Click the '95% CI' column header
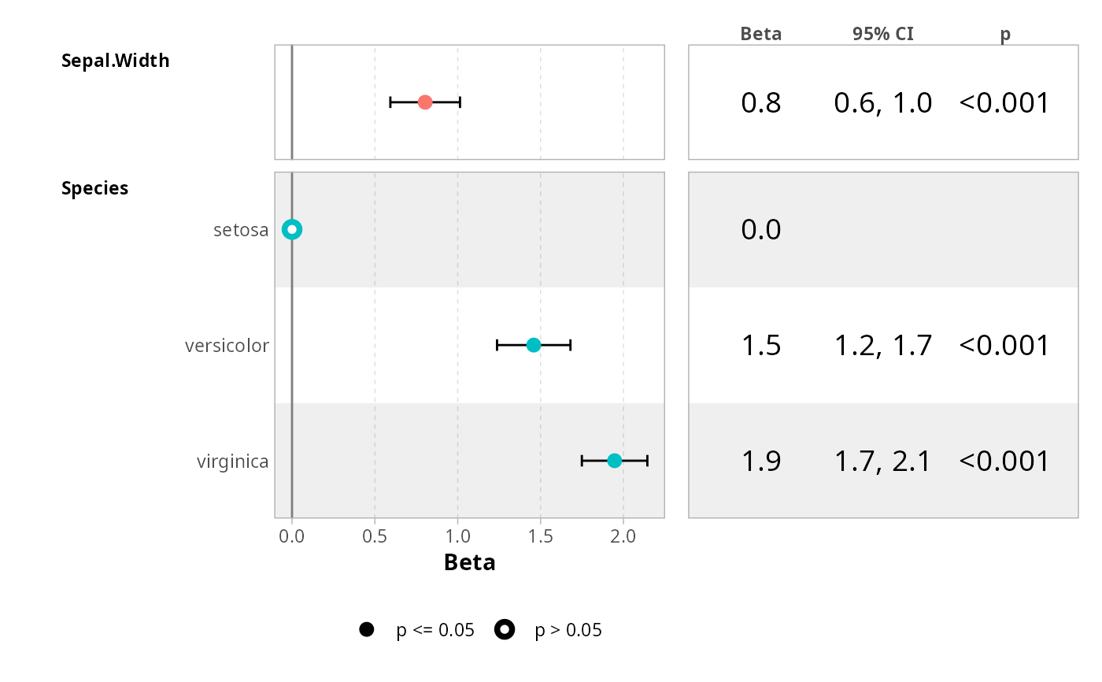 [883, 34]
